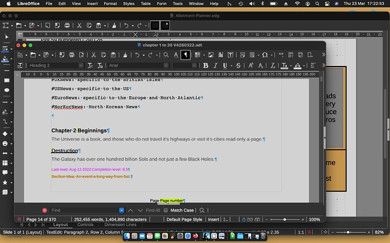
Task: Expand the Find field history dropdown
Action: coord(122,210)
